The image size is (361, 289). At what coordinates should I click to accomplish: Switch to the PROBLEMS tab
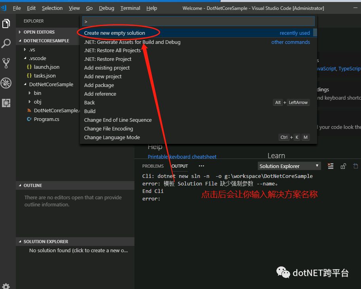[x=153, y=166]
